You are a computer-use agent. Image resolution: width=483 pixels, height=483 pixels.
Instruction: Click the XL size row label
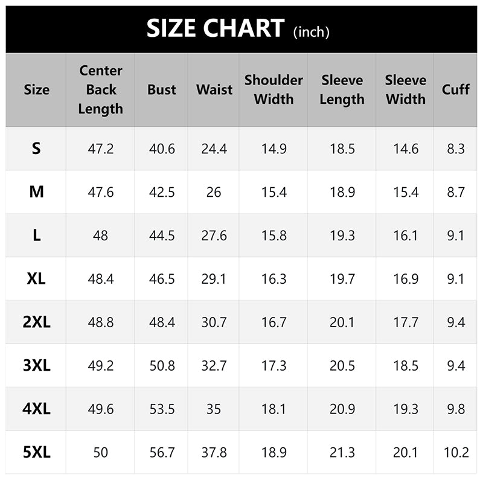pos(37,278)
